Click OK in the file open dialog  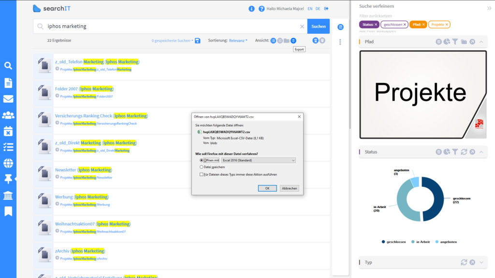click(267, 188)
